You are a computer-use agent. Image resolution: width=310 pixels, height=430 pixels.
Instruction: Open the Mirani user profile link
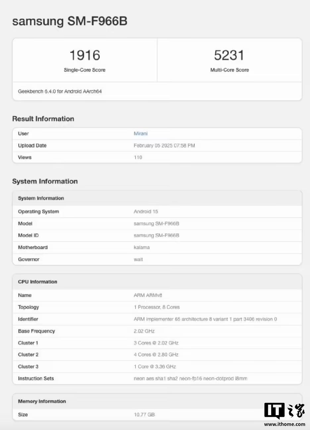click(140, 134)
